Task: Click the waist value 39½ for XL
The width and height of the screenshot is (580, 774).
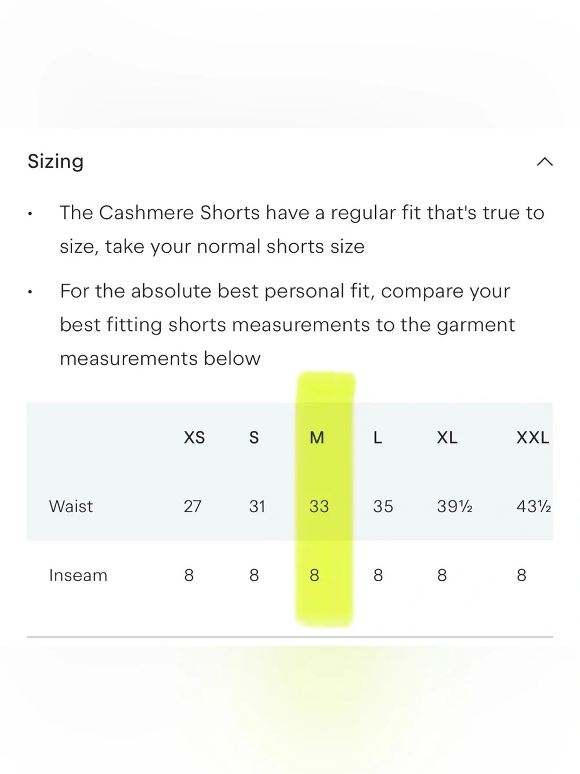Action: [x=455, y=506]
